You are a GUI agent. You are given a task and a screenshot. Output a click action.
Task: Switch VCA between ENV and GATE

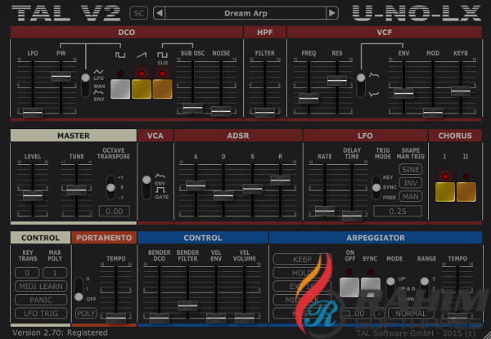[146, 187]
